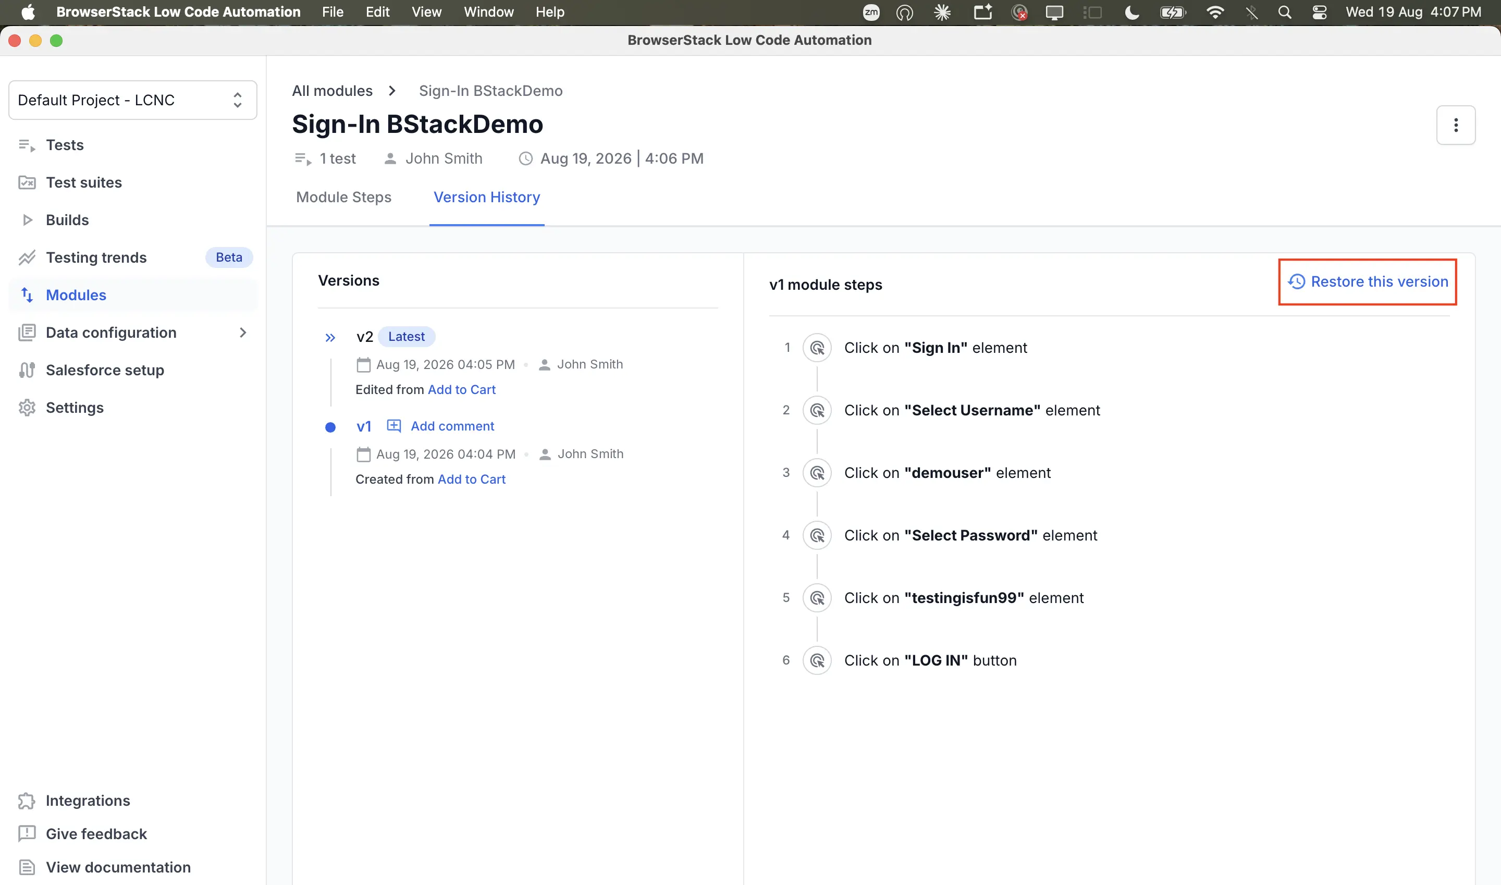1501x885 pixels.
Task: Click the menu bar clock Wed 19 Aug 4:07 PM
Action: pyautogui.click(x=1413, y=12)
